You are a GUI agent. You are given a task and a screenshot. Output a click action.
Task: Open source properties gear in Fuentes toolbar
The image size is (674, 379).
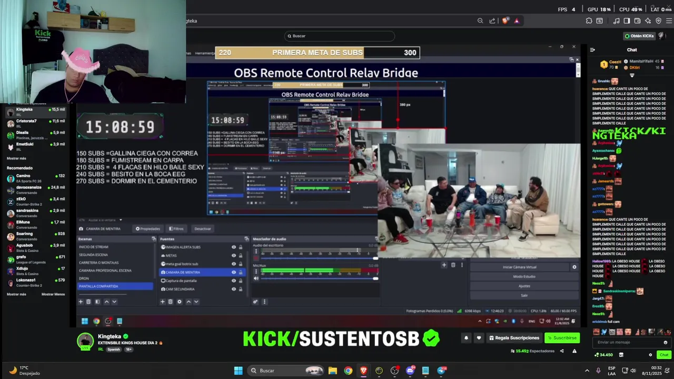tap(180, 302)
